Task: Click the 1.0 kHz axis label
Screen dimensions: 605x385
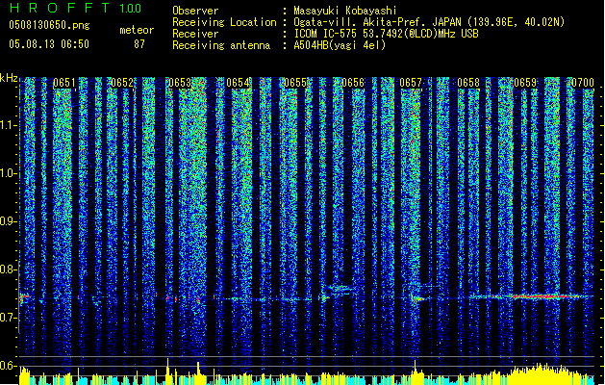Action: click(x=9, y=173)
